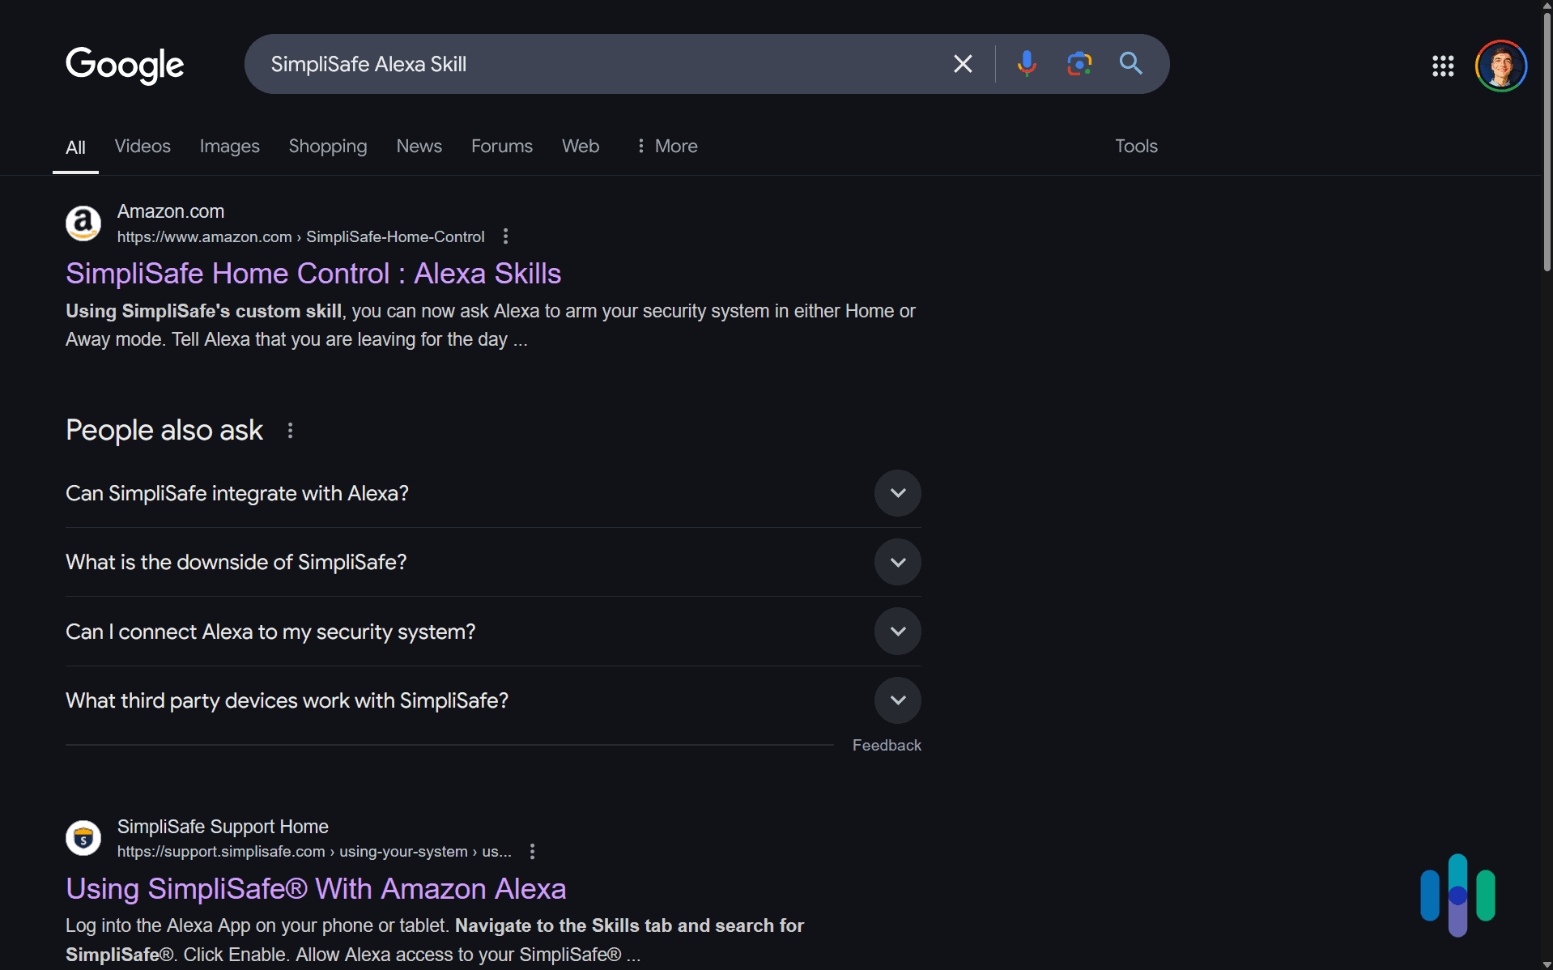Image resolution: width=1553 pixels, height=970 pixels.
Task: Open the three-dot menu beside the Amazon result
Action: pos(505,236)
